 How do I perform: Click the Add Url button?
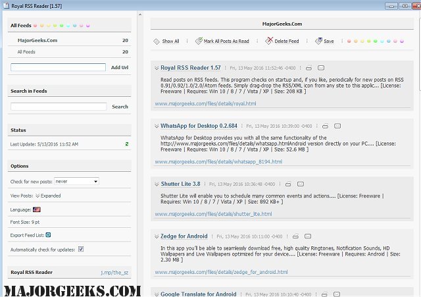[x=120, y=67]
